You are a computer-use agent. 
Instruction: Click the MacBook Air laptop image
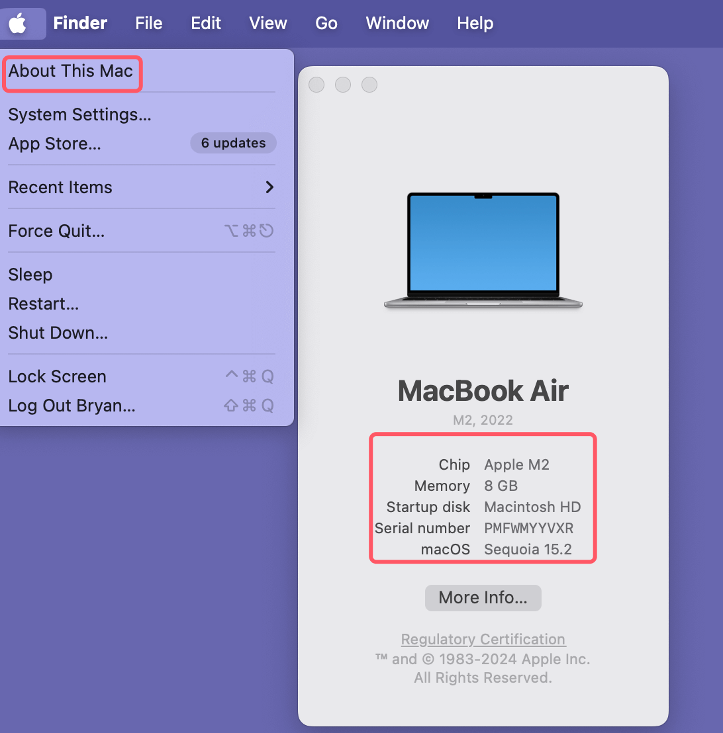click(x=483, y=250)
